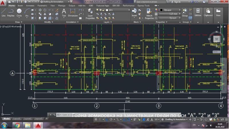Screen dimensions: 229x129
Task: Click the keyword search input field
Action: coord(151,2)
